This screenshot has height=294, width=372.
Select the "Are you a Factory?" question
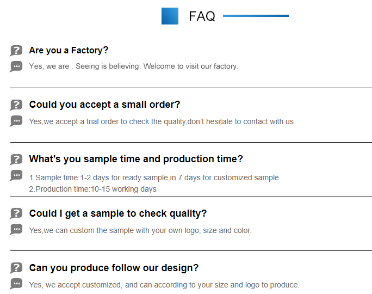coord(69,50)
